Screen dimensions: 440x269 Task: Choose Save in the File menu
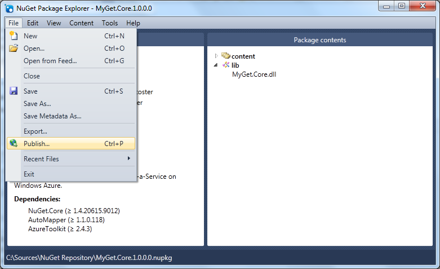tap(71, 91)
